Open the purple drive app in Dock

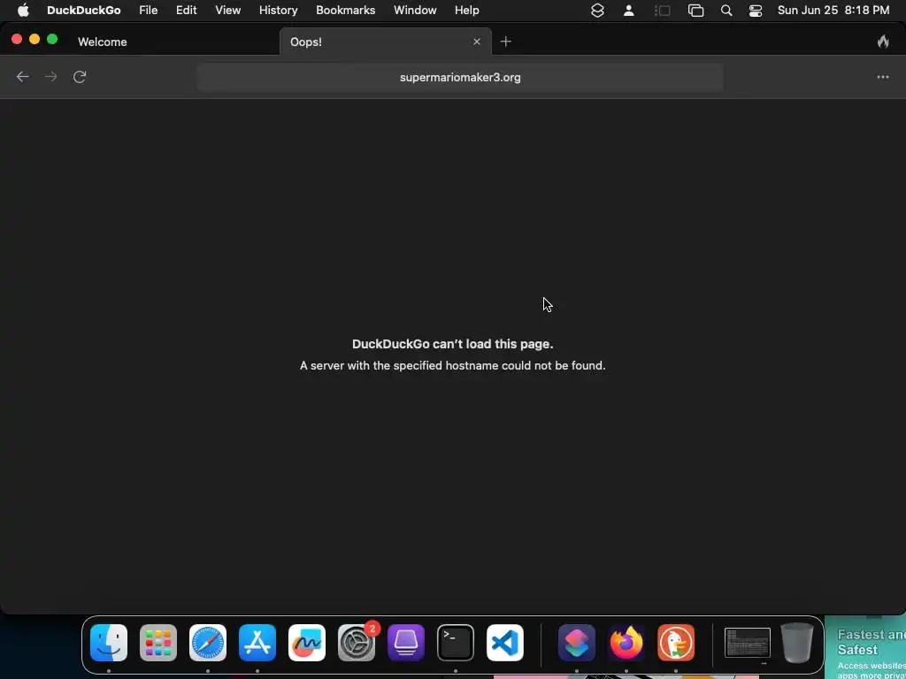pos(406,643)
